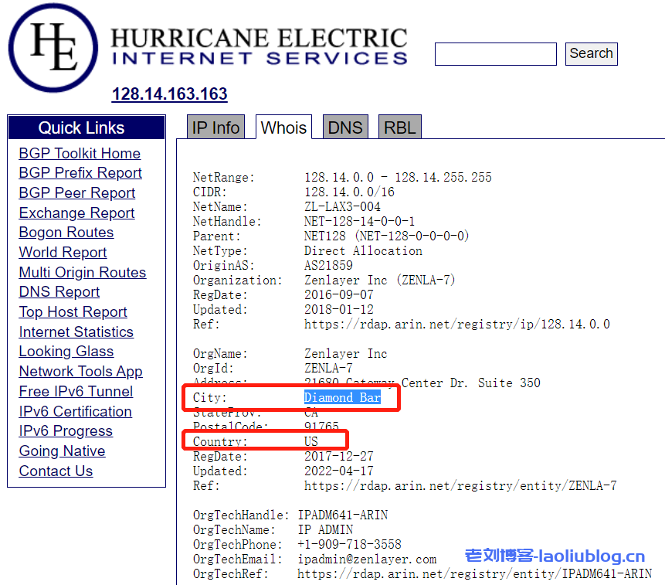Switch to the RBL tab
The height and width of the screenshot is (585, 665).
pos(399,128)
